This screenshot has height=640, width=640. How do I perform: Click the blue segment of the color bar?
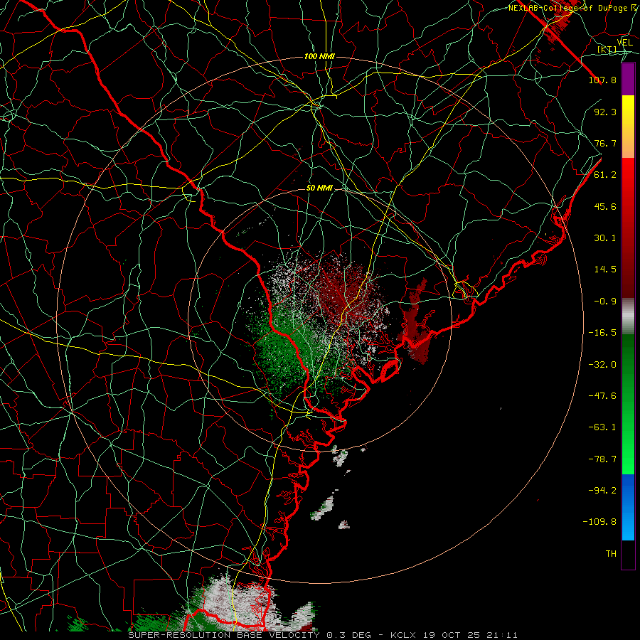[628, 507]
